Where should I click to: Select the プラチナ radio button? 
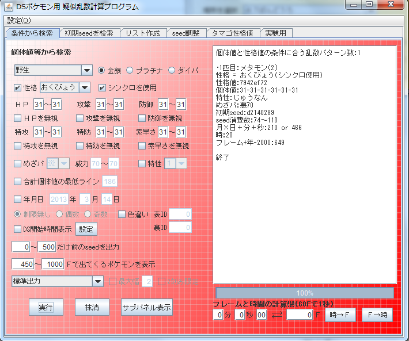pos(130,70)
